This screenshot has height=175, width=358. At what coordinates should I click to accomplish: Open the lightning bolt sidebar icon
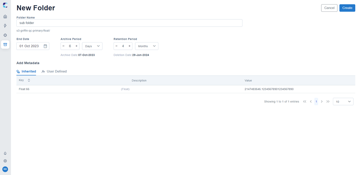tap(5, 26)
